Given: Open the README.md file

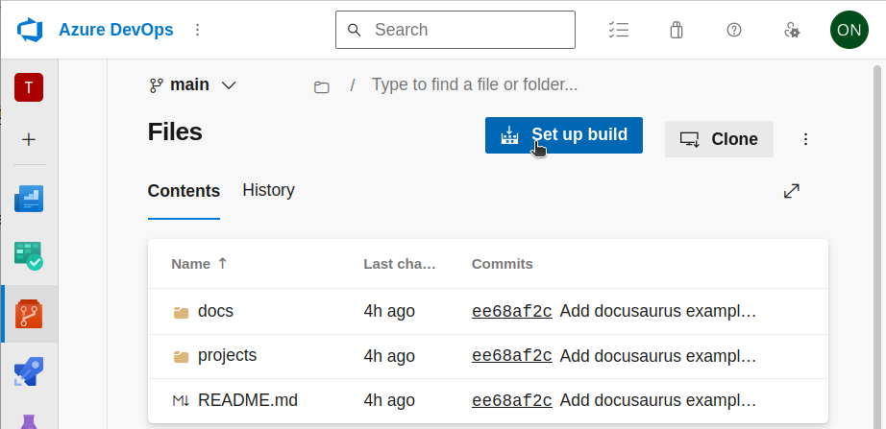Looking at the screenshot, I should [248, 400].
